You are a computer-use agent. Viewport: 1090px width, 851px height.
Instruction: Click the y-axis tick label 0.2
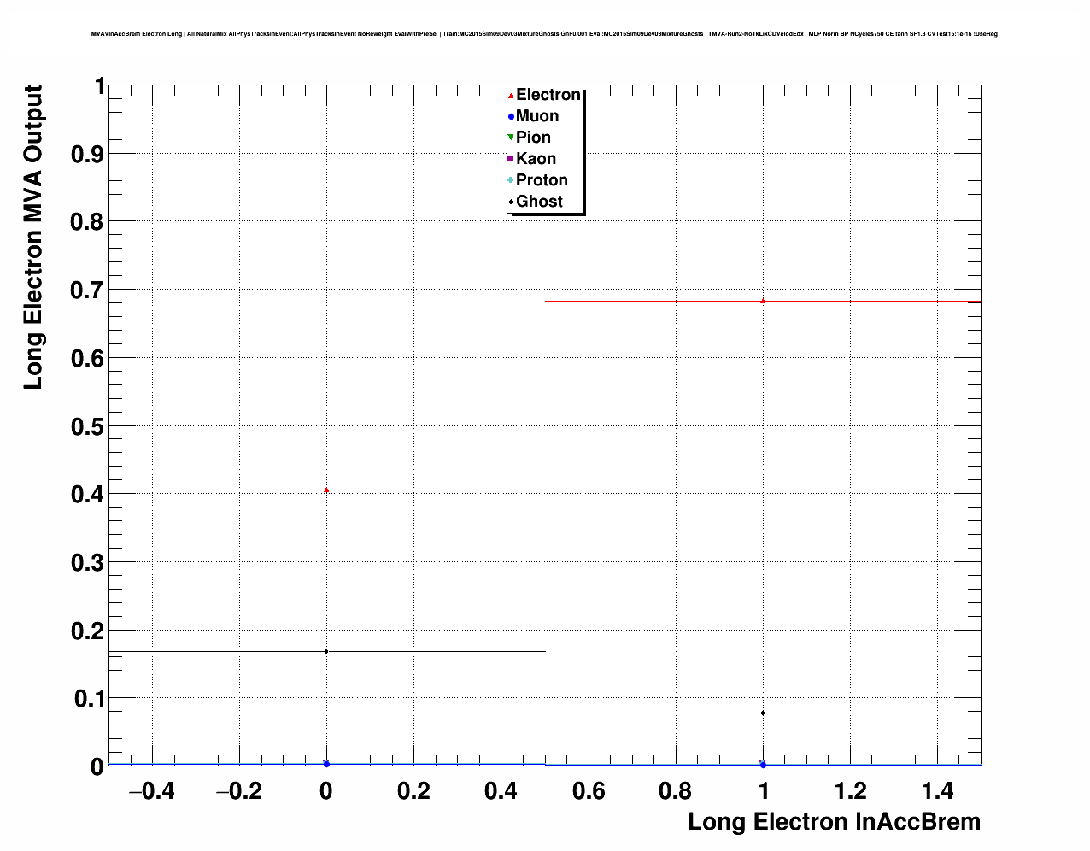point(87,631)
